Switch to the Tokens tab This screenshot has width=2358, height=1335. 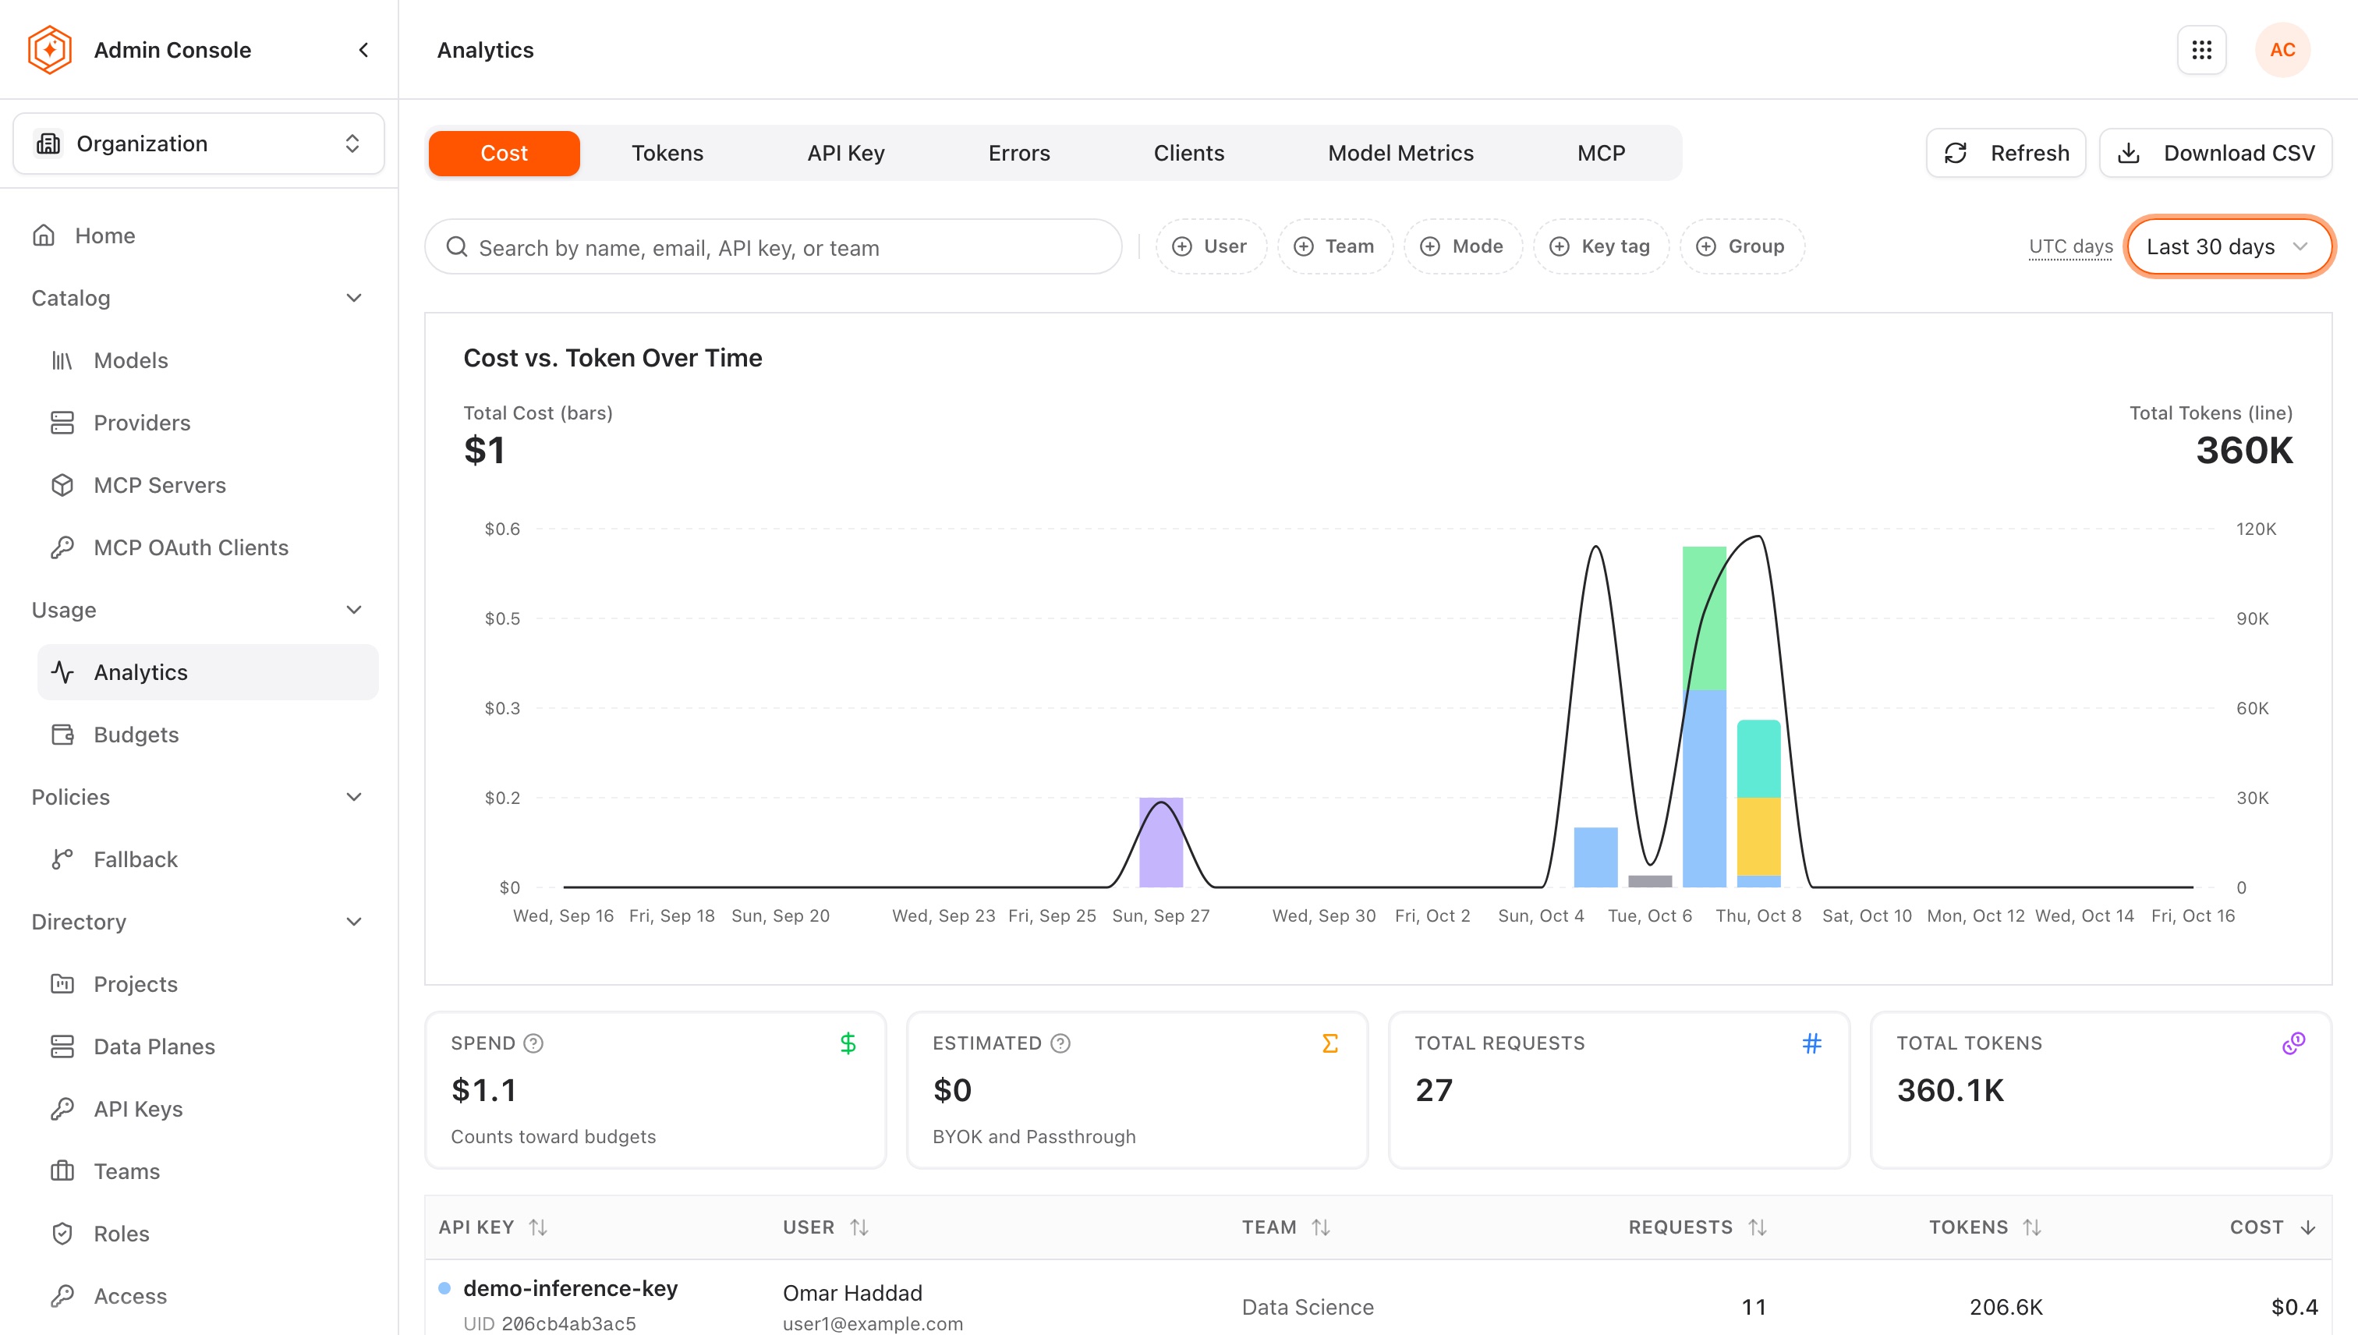point(667,152)
